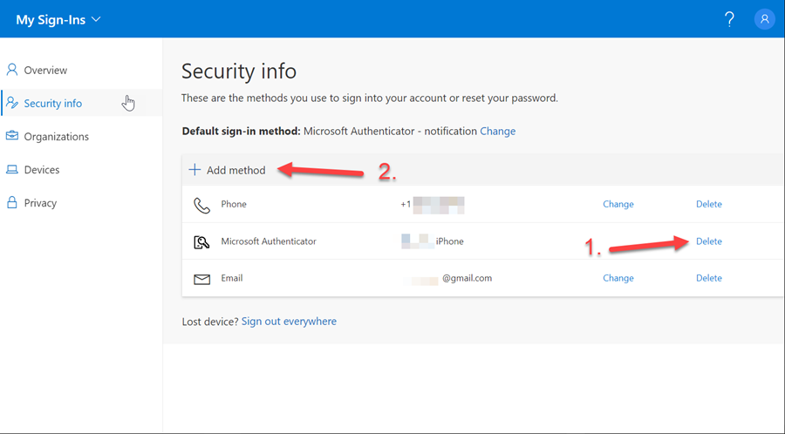The height and width of the screenshot is (434, 785).
Task: Delete the Microsoft Authenticator method
Action: click(x=708, y=241)
